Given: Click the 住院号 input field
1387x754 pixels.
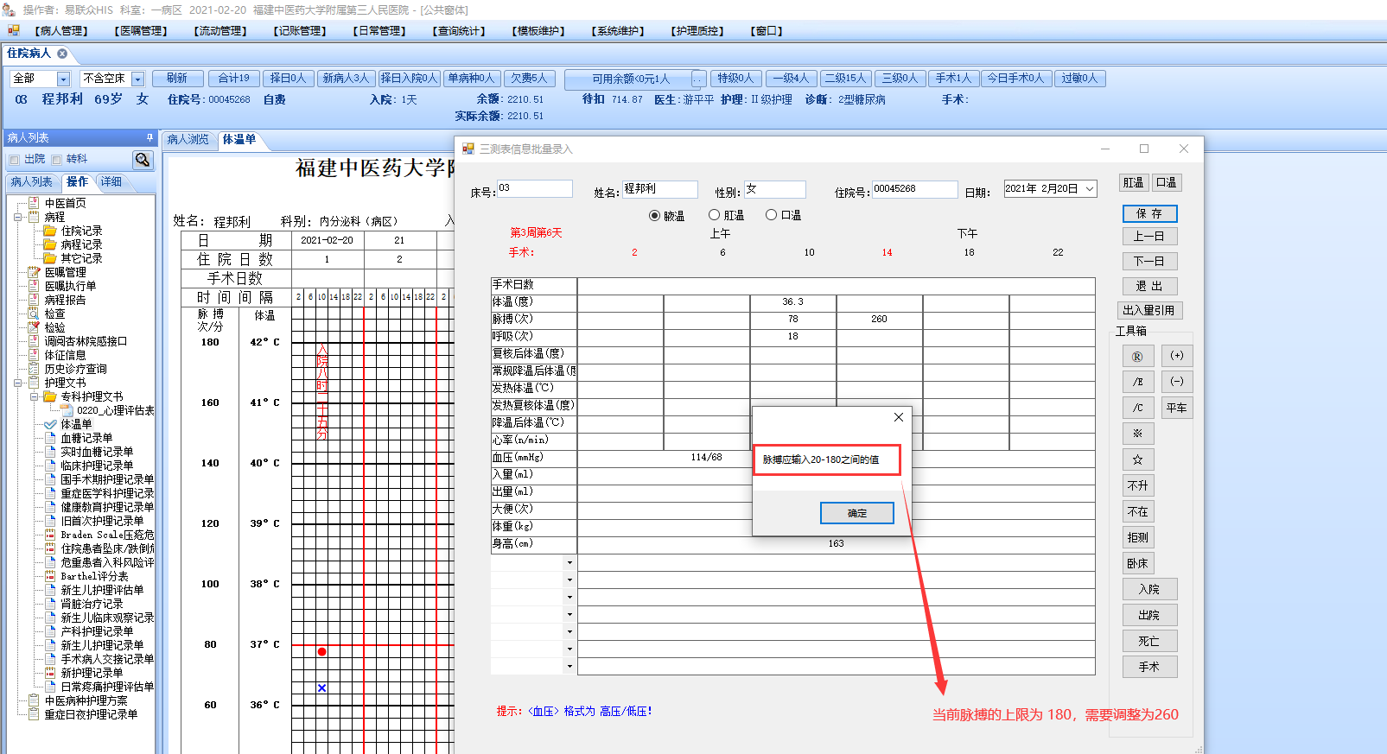Looking at the screenshot, I should (x=914, y=189).
